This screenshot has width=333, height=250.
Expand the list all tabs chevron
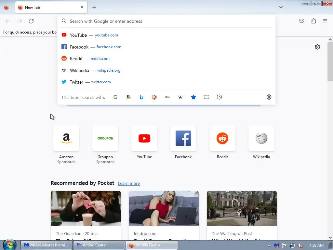(x=281, y=7)
